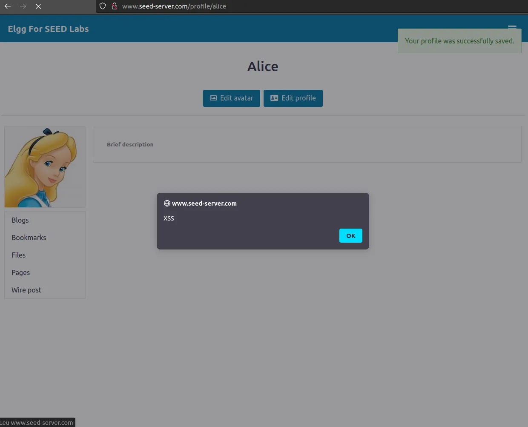Click Alice's avatar picture
This screenshot has width=528, height=427.
[x=45, y=167]
